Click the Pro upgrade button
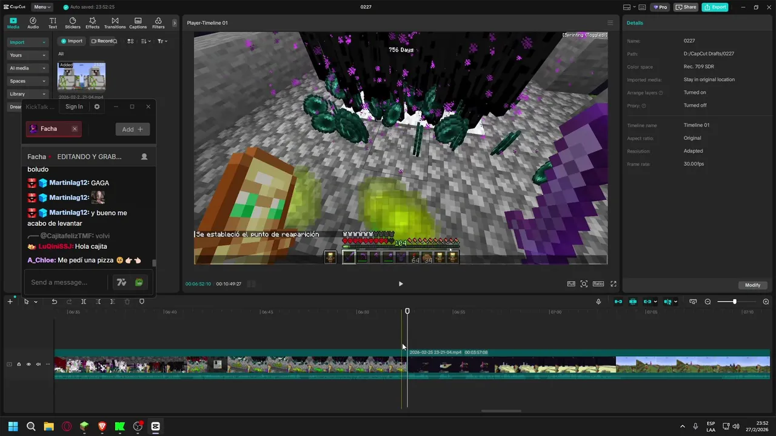776x436 pixels. (x=660, y=7)
